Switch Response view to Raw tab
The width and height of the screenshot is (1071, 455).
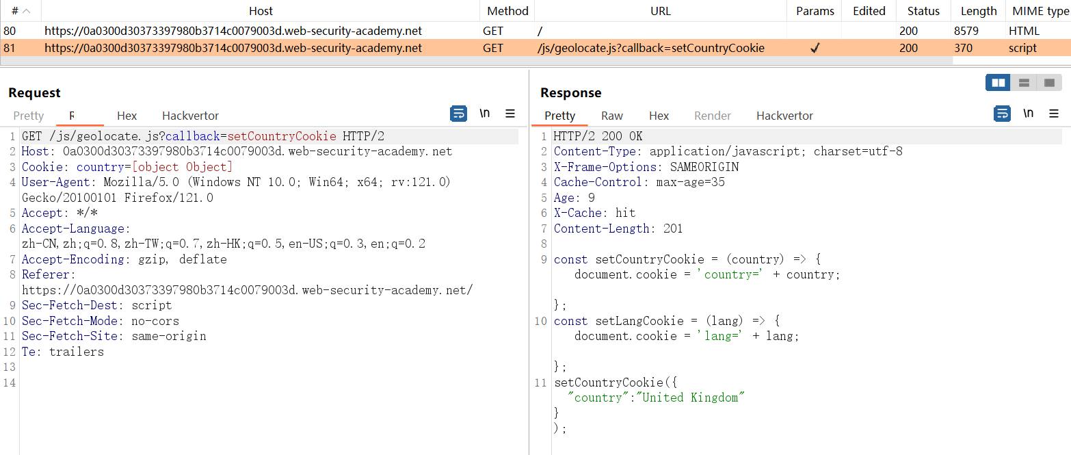(x=612, y=116)
